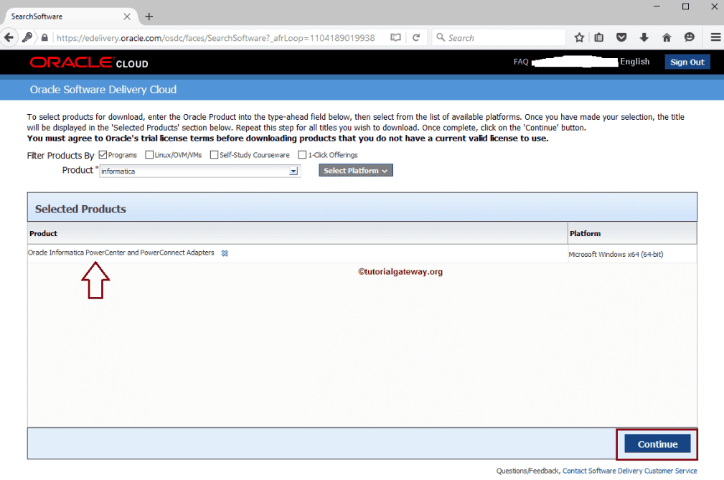Viewport: 724px width, 480px height.
Task: Click Sign Out in the header
Action: point(687,62)
